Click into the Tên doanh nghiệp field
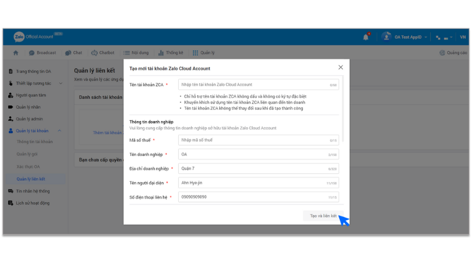The width and height of the screenshot is (472, 266). coord(258,154)
